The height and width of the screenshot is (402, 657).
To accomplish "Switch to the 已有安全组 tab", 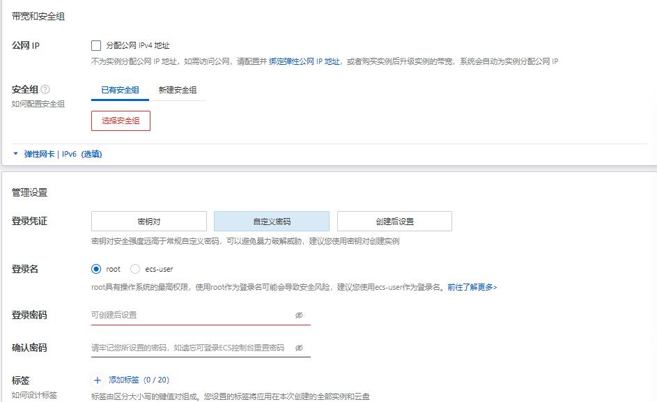I will pyautogui.click(x=120, y=90).
